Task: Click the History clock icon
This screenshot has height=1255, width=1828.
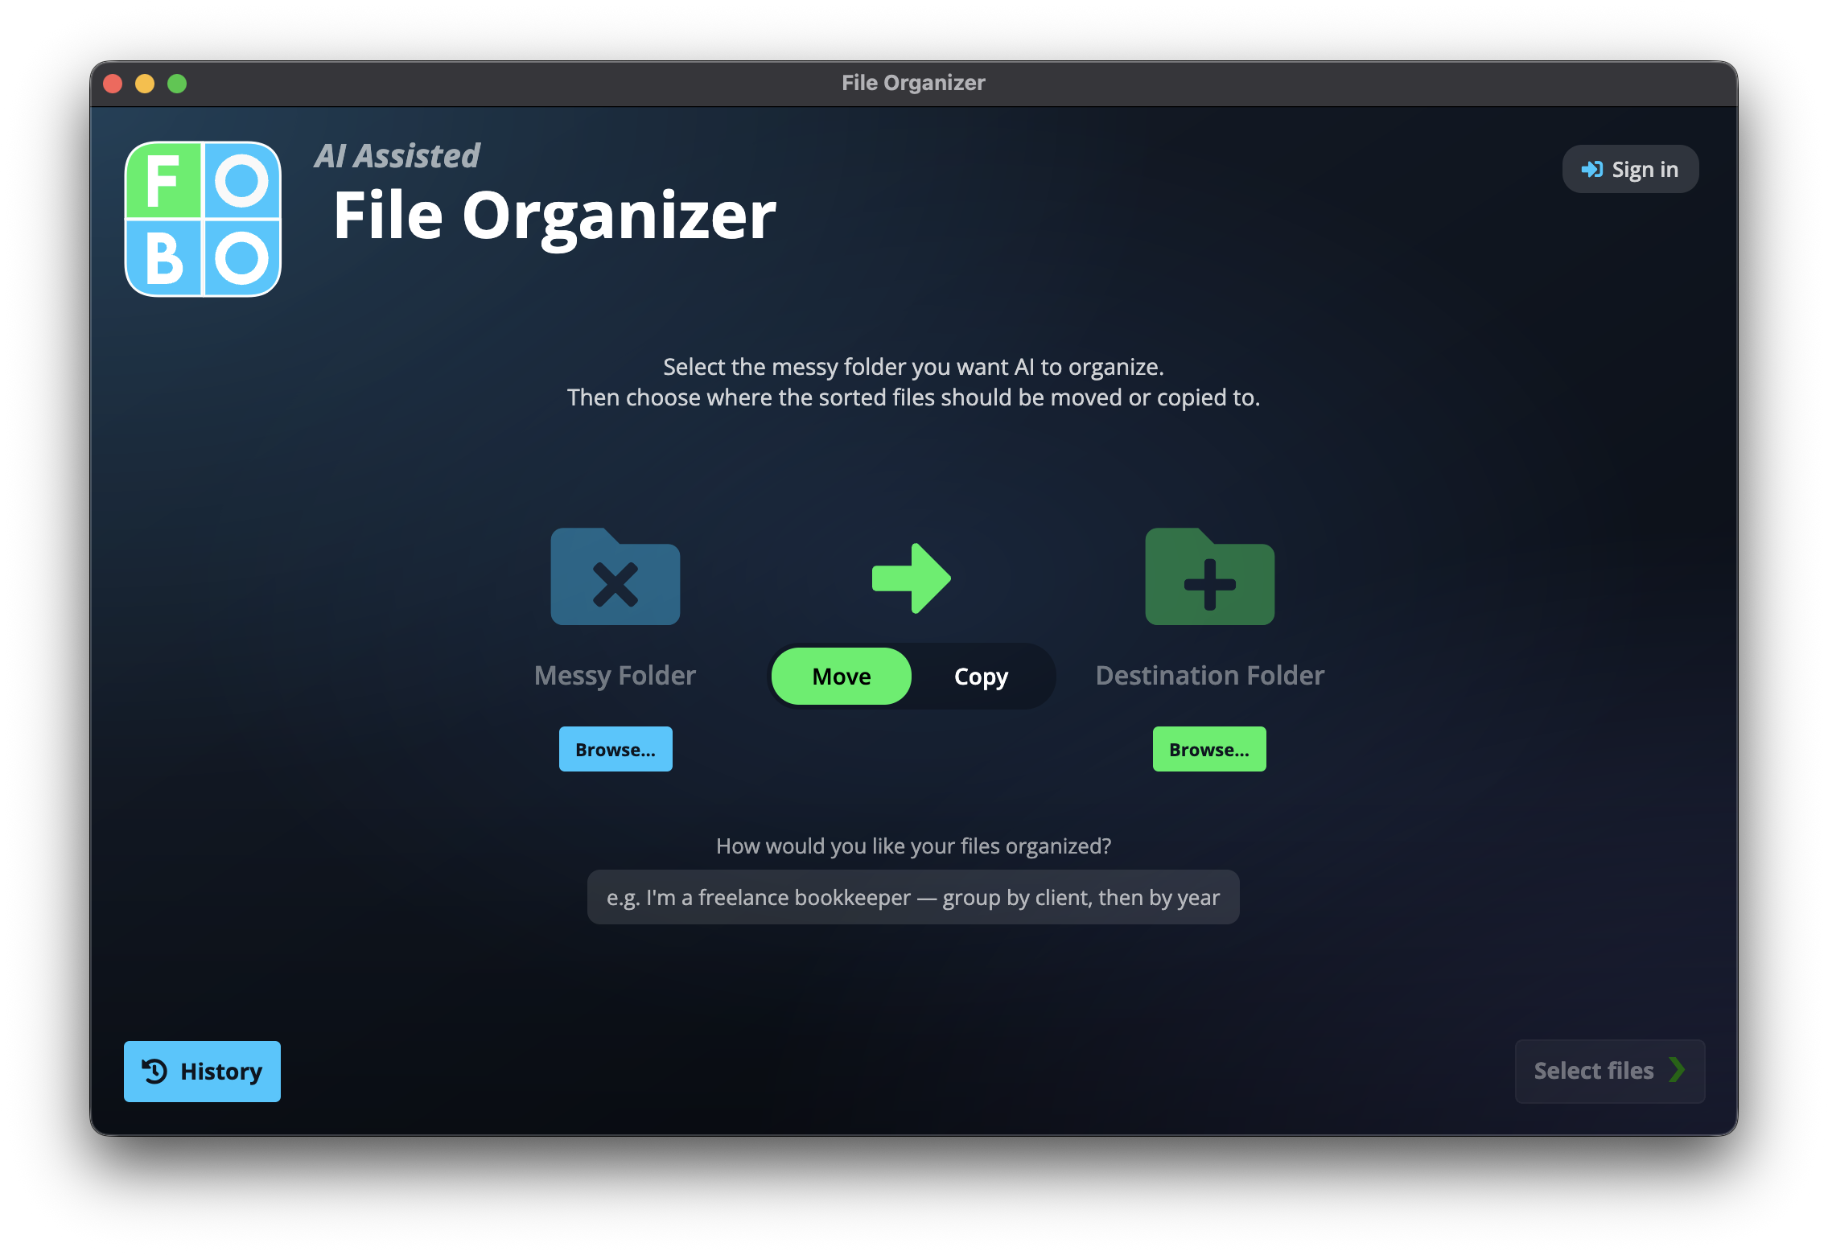Action: 154,1071
